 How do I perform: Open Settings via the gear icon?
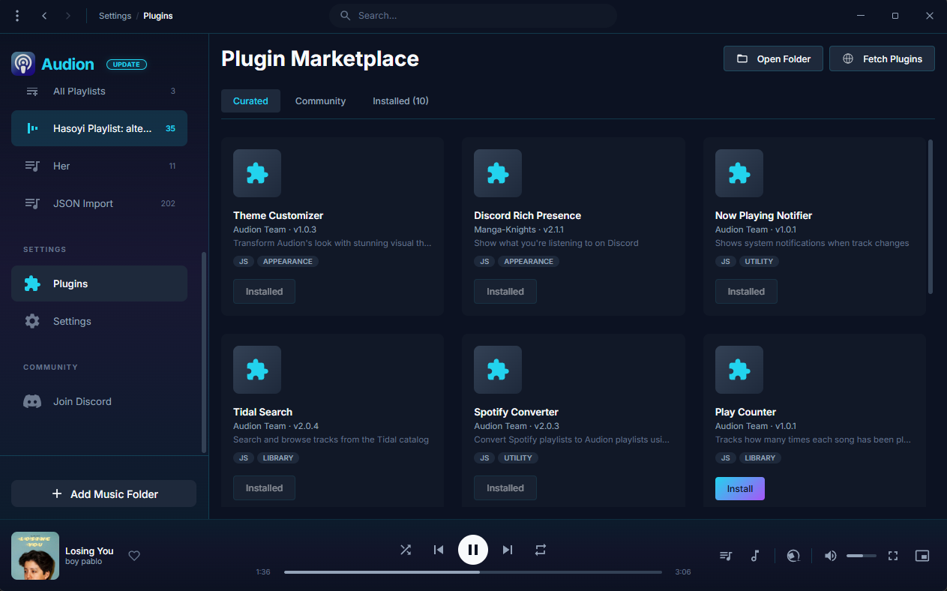tap(32, 321)
